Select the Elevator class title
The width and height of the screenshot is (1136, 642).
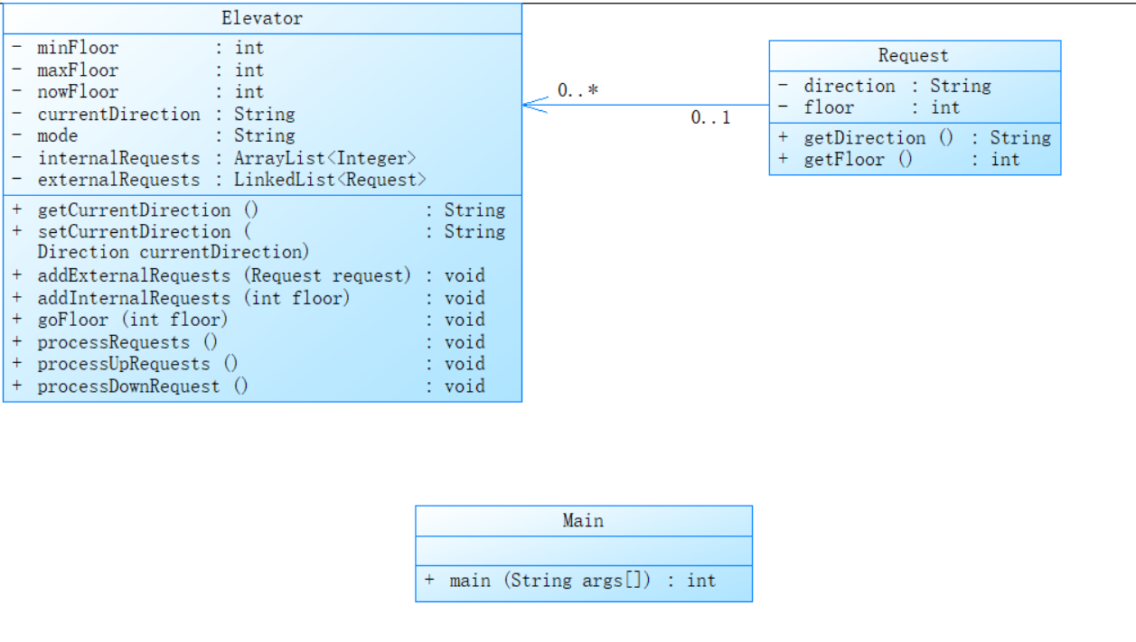coord(262,18)
